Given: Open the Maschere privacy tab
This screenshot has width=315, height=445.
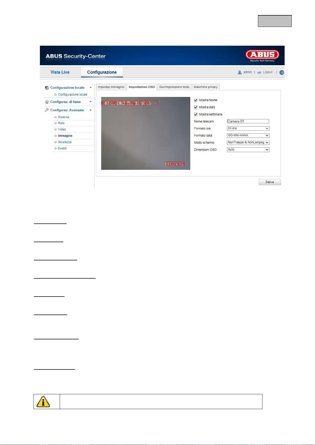Looking at the screenshot, I should coord(206,87).
